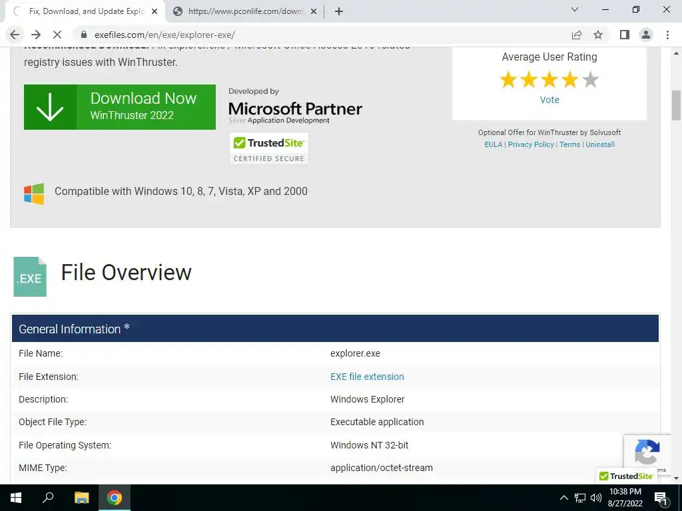
Task: Click the Vote link
Action: point(549,100)
